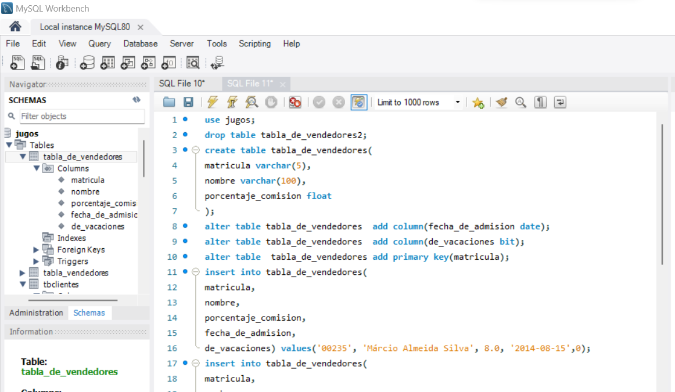Switch to the Administration tab
This screenshot has height=392, width=675.
(36, 313)
